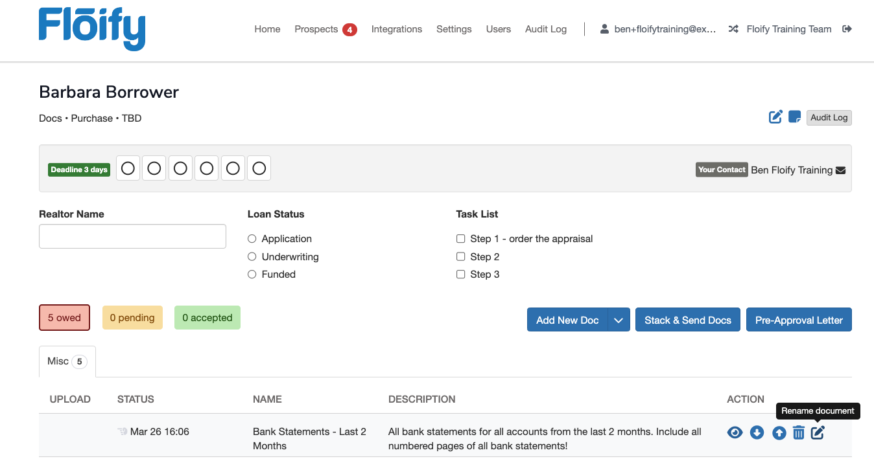Viewport: 874px width, 459px height.
Task: Expand the Add New Doc dropdown arrow
Action: [x=619, y=320]
